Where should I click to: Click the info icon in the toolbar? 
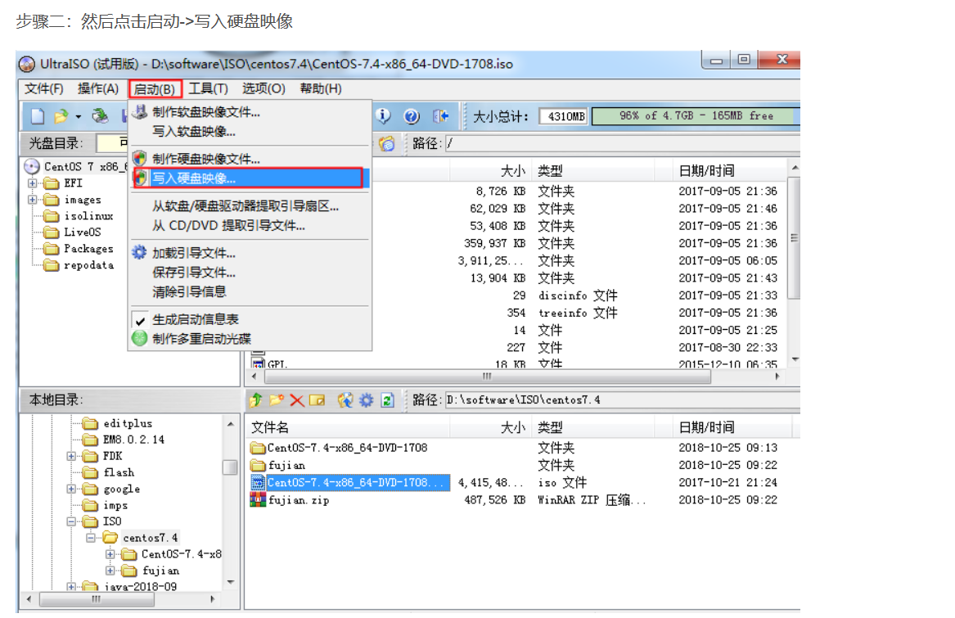[383, 115]
